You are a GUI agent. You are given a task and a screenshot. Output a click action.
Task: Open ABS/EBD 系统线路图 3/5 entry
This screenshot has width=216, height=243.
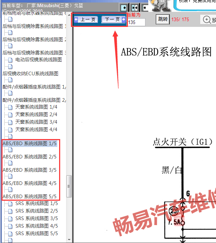pos(29,170)
